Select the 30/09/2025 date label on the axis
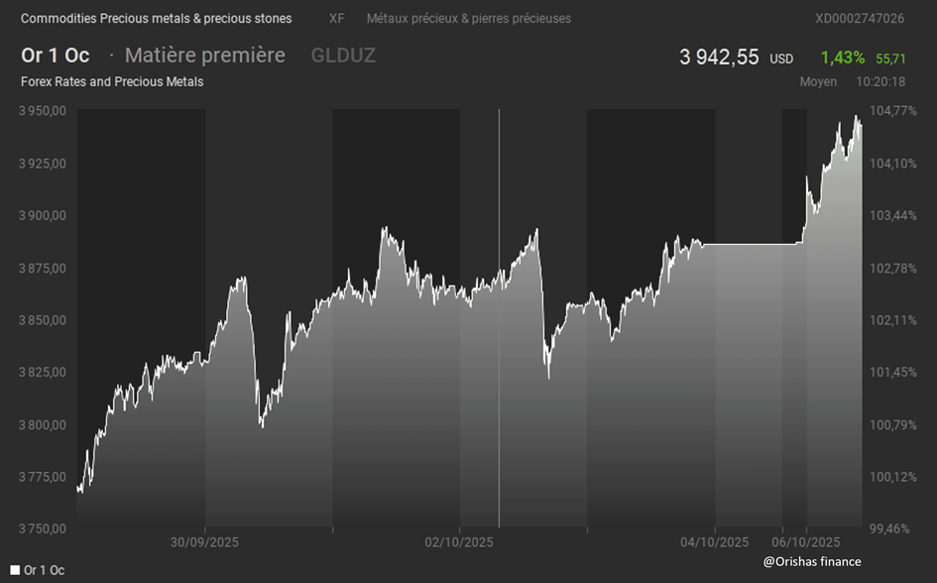 [204, 542]
